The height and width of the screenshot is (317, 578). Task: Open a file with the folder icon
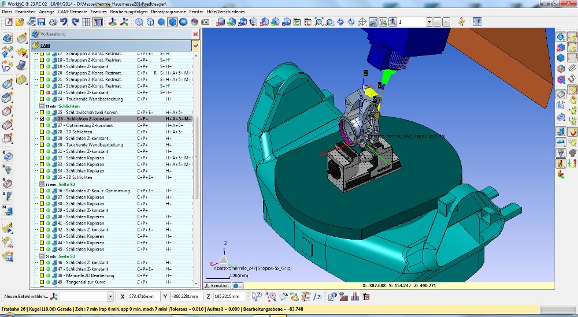point(20,22)
